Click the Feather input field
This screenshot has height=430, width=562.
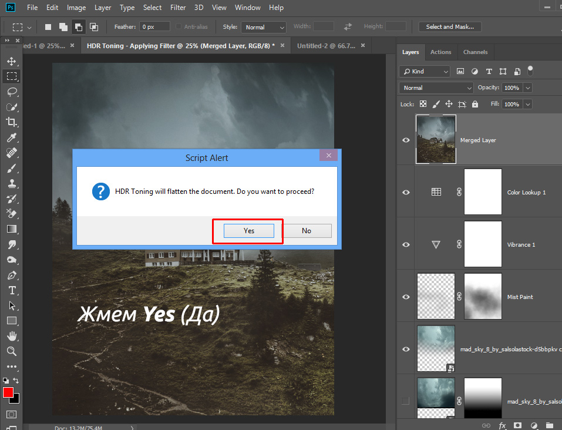[154, 26]
